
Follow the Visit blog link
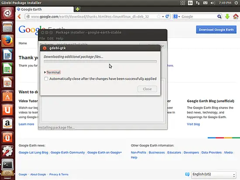pos(193,124)
